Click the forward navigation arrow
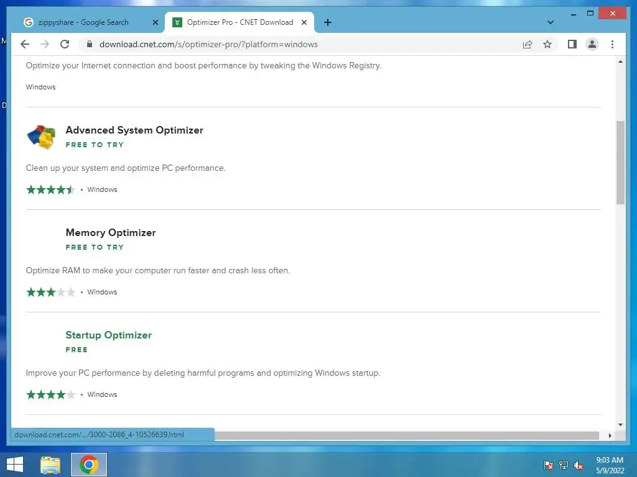637x477 pixels. click(x=45, y=44)
